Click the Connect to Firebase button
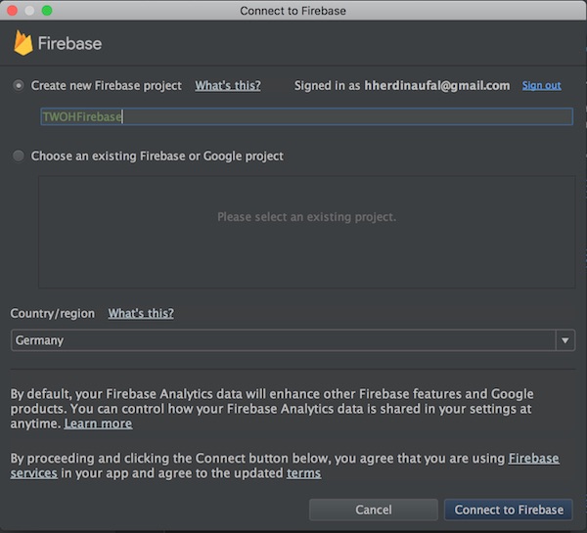The height and width of the screenshot is (533, 587). (509, 510)
